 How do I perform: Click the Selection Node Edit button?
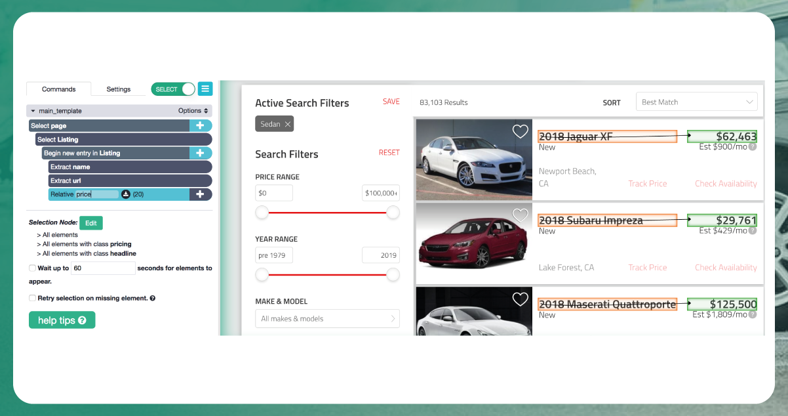91,223
